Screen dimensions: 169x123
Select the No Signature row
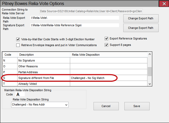click(x=75, y=60)
